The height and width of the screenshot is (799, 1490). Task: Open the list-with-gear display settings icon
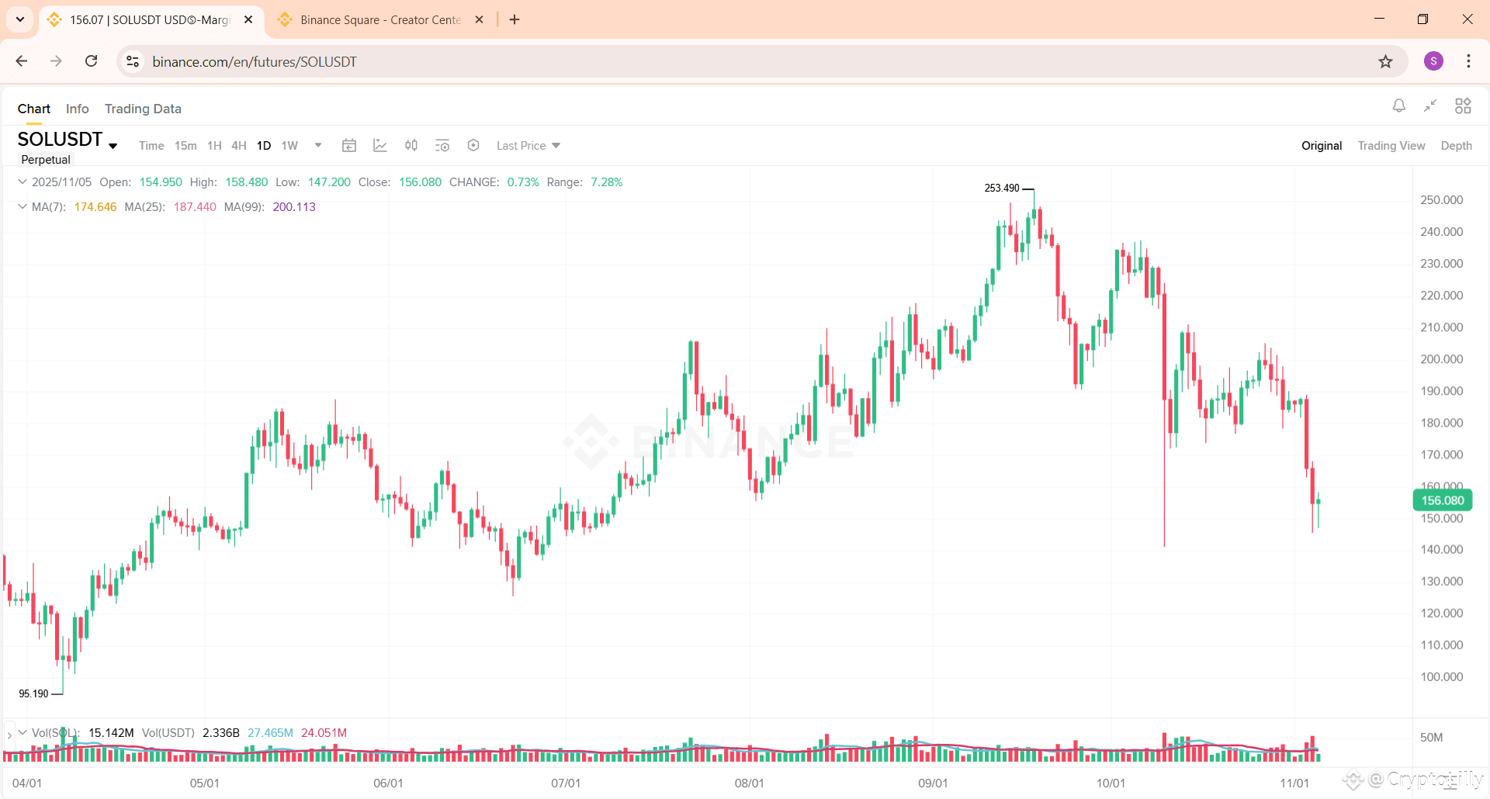tap(442, 145)
